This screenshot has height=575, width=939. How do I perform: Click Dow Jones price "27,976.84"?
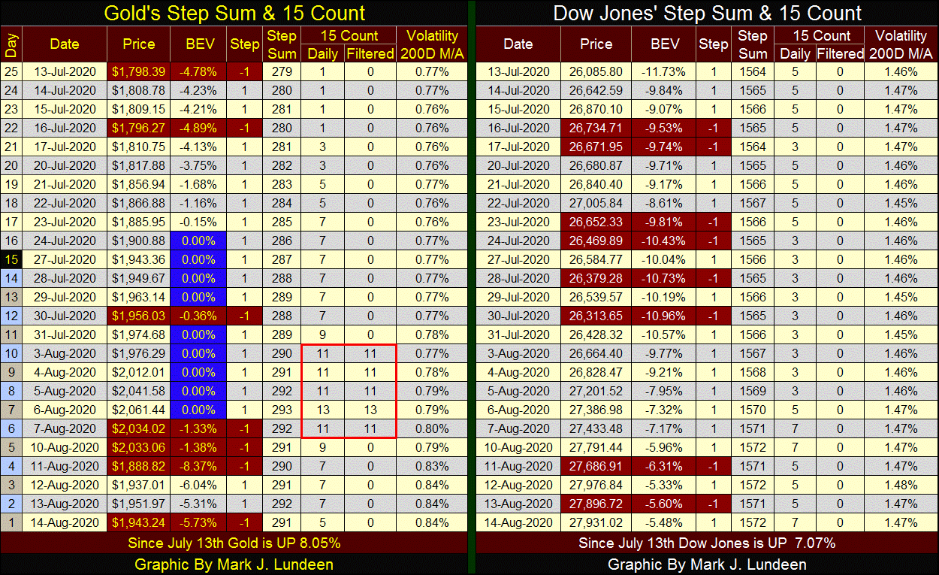coord(596,485)
